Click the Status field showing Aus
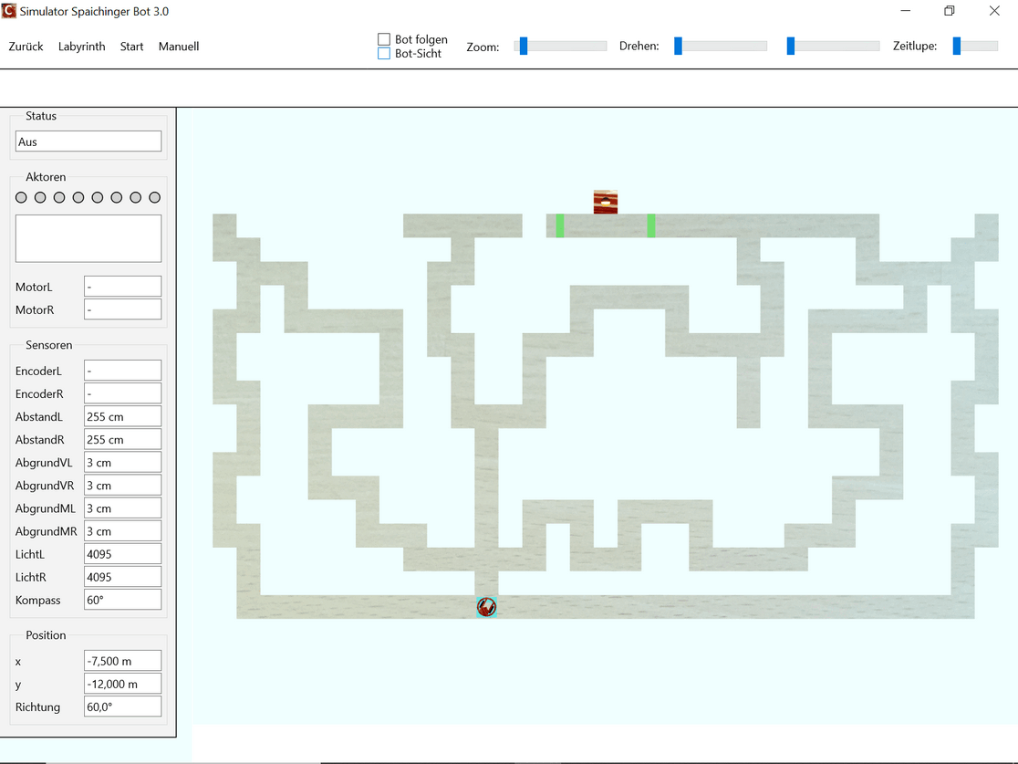 [x=88, y=141]
